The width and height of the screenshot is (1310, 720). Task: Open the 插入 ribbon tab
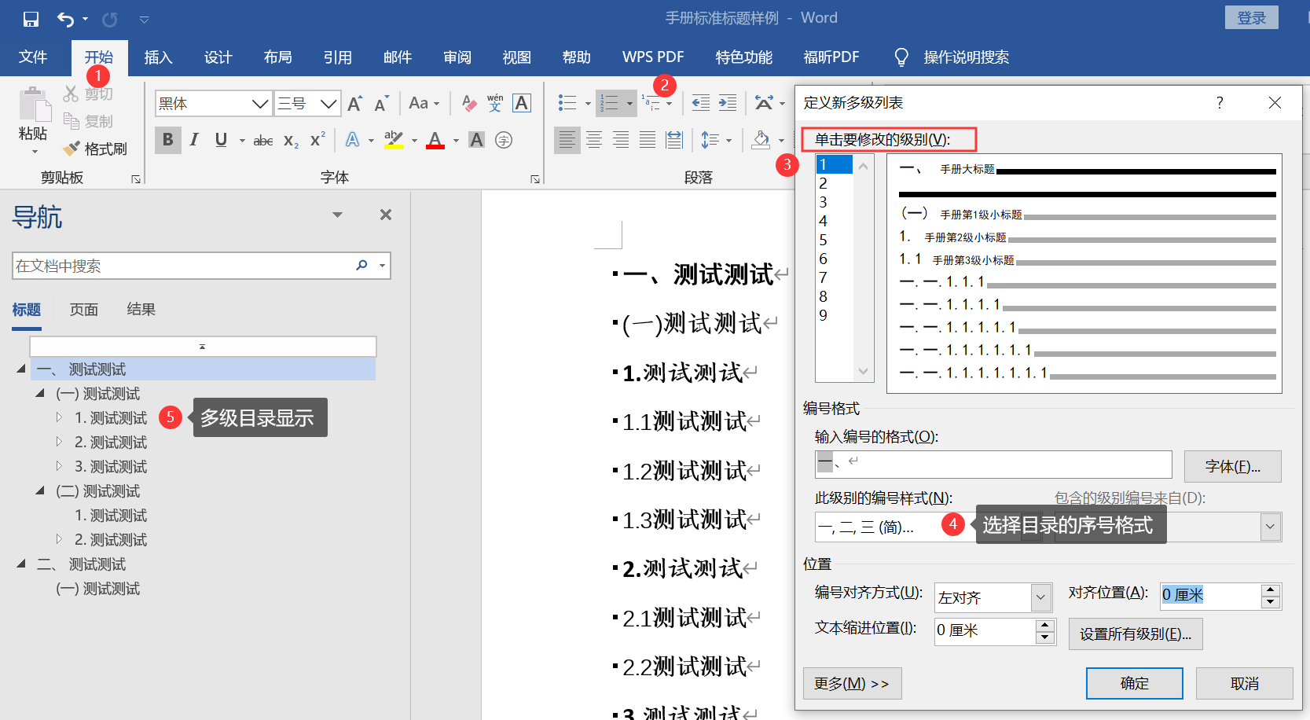pyautogui.click(x=158, y=57)
